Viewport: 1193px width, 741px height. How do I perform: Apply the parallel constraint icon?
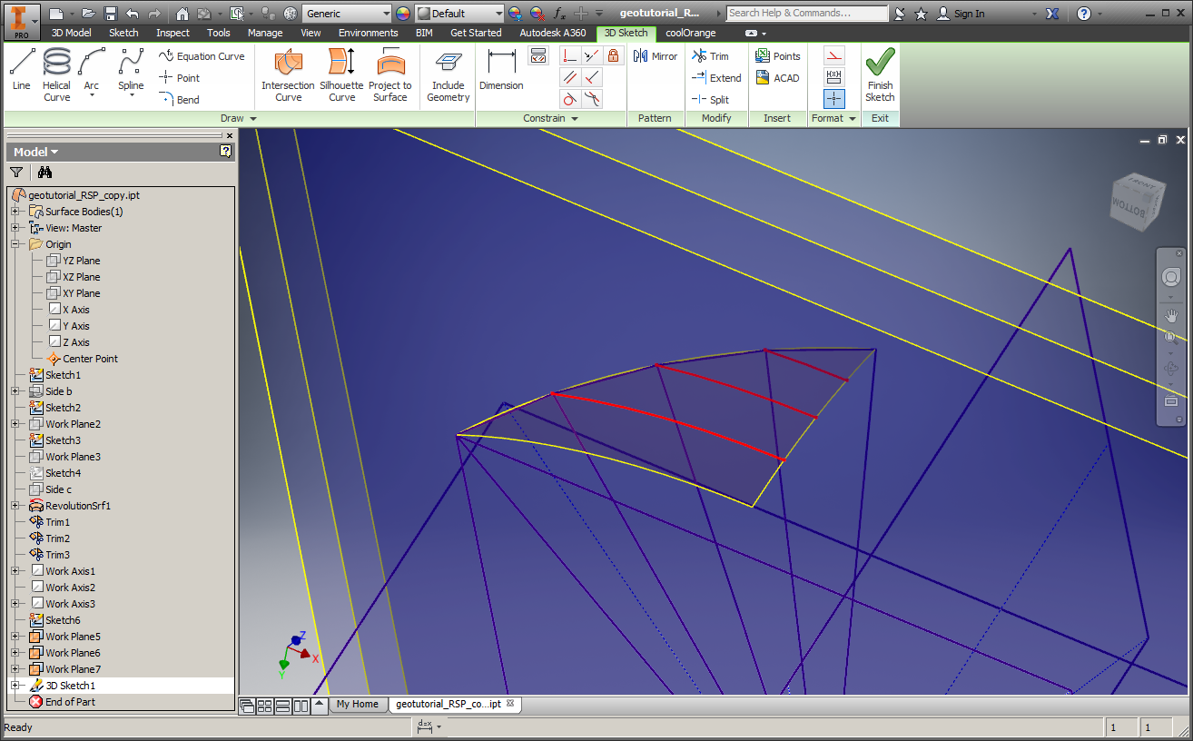[x=569, y=78]
